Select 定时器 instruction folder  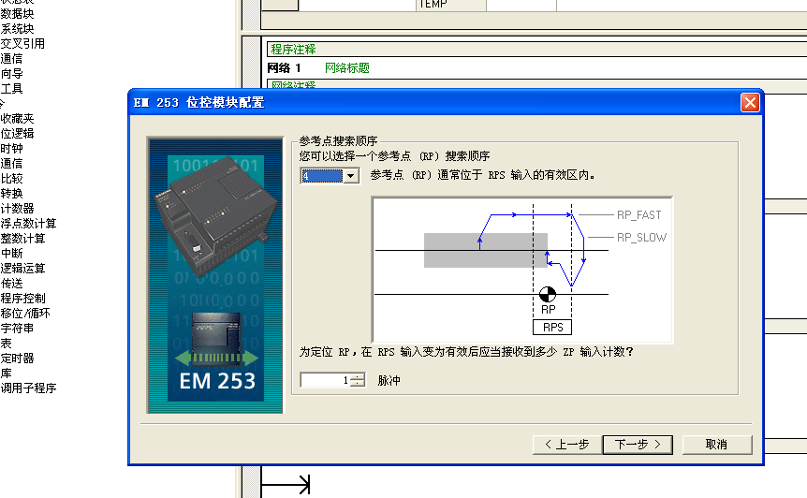click(x=17, y=358)
